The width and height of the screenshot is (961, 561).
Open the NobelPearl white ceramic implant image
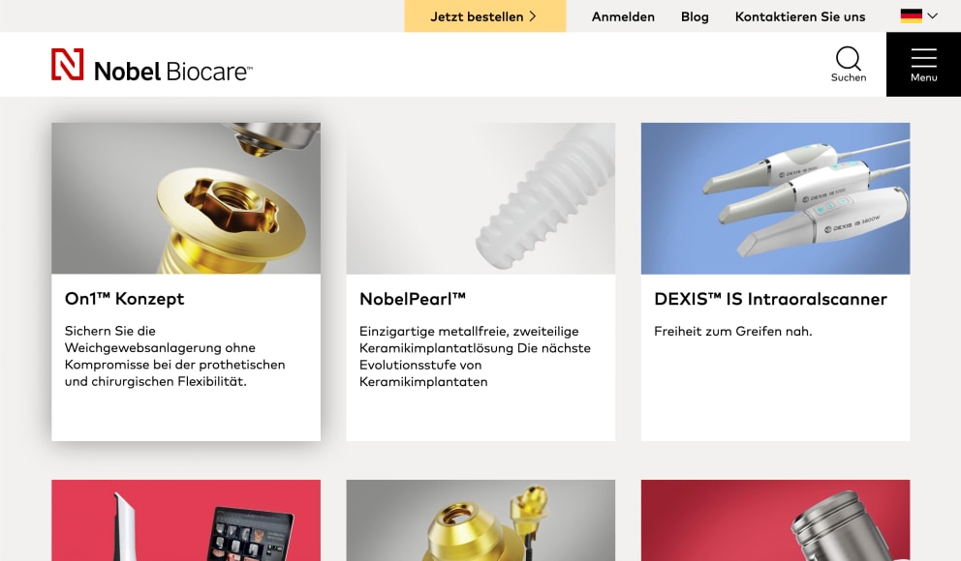pos(480,198)
